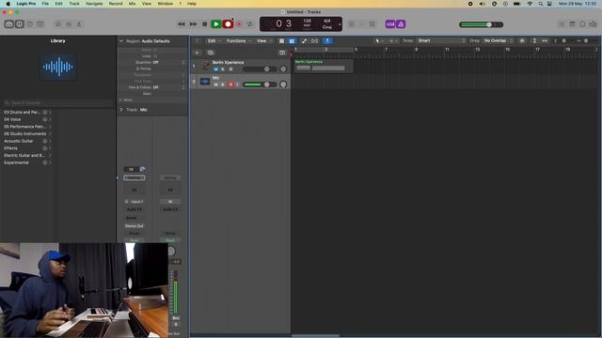The width and height of the screenshot is (602, 338).
Task: Click the green Play button
Action: pyautogui.click(x=216, y=24)
